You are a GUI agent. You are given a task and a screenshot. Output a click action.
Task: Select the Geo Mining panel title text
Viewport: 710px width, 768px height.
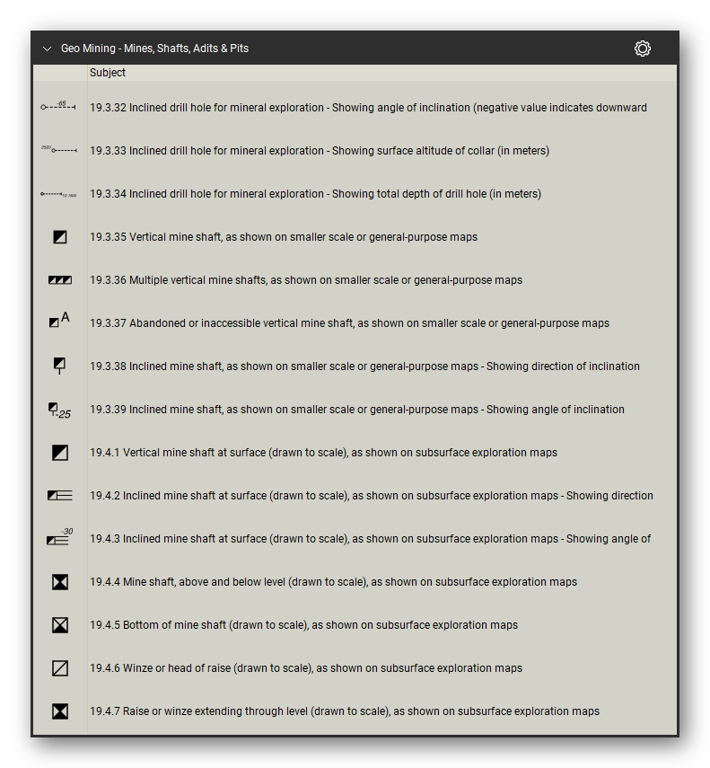coord(154,49)
